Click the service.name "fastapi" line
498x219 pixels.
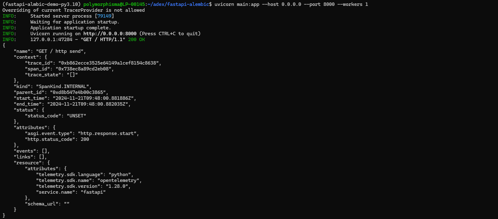tap(71, 192)
